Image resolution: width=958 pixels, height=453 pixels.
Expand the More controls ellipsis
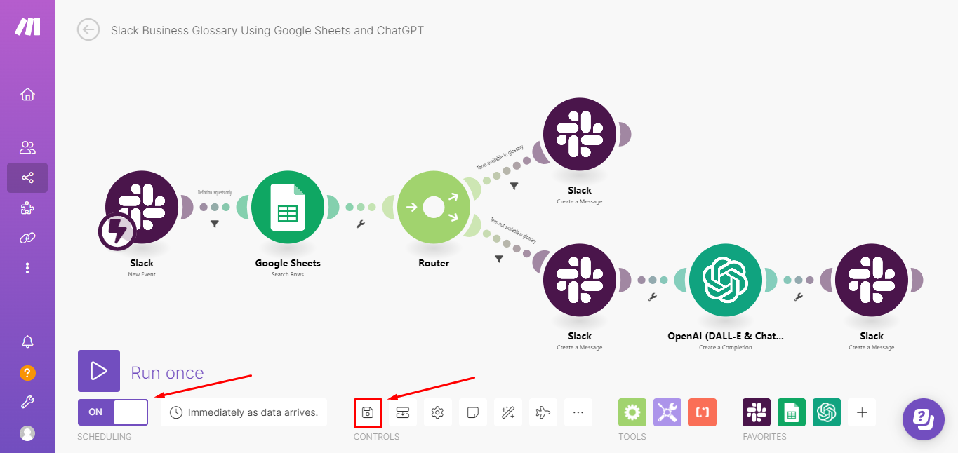pos(578,412)
